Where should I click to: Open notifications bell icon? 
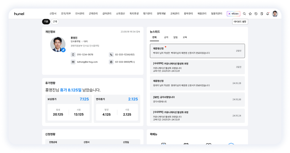(267, 14)
